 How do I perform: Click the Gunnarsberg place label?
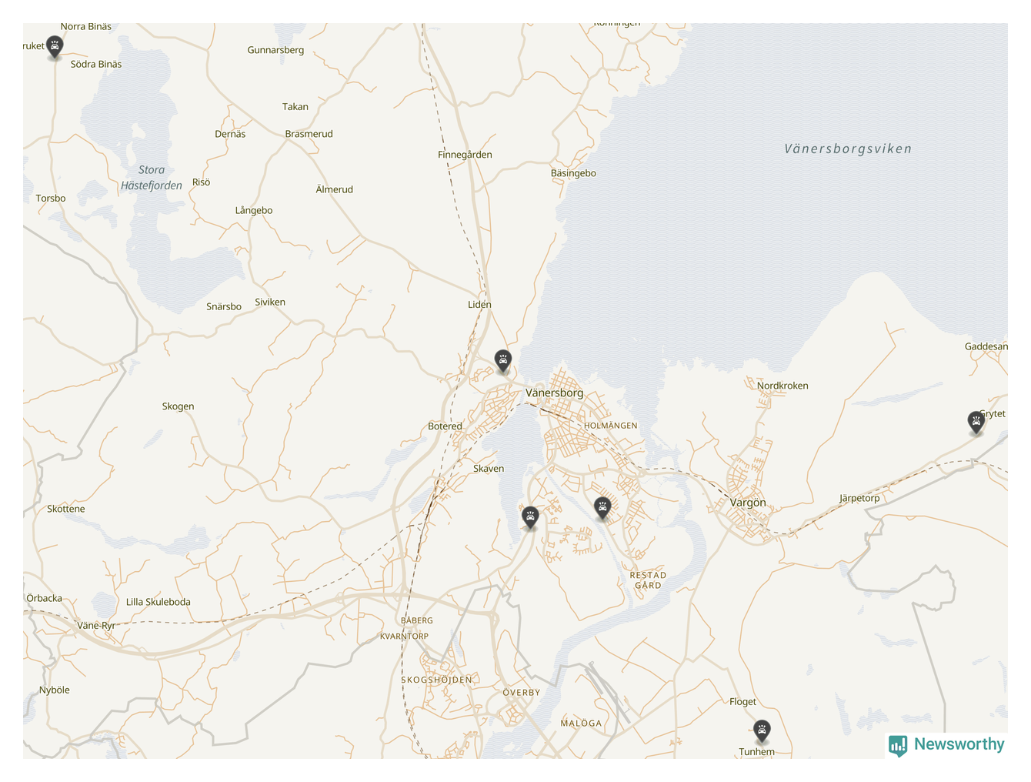[x=275, y=50]
